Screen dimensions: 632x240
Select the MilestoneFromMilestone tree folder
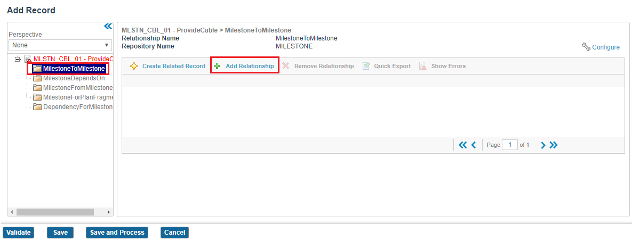pos(77,88)
